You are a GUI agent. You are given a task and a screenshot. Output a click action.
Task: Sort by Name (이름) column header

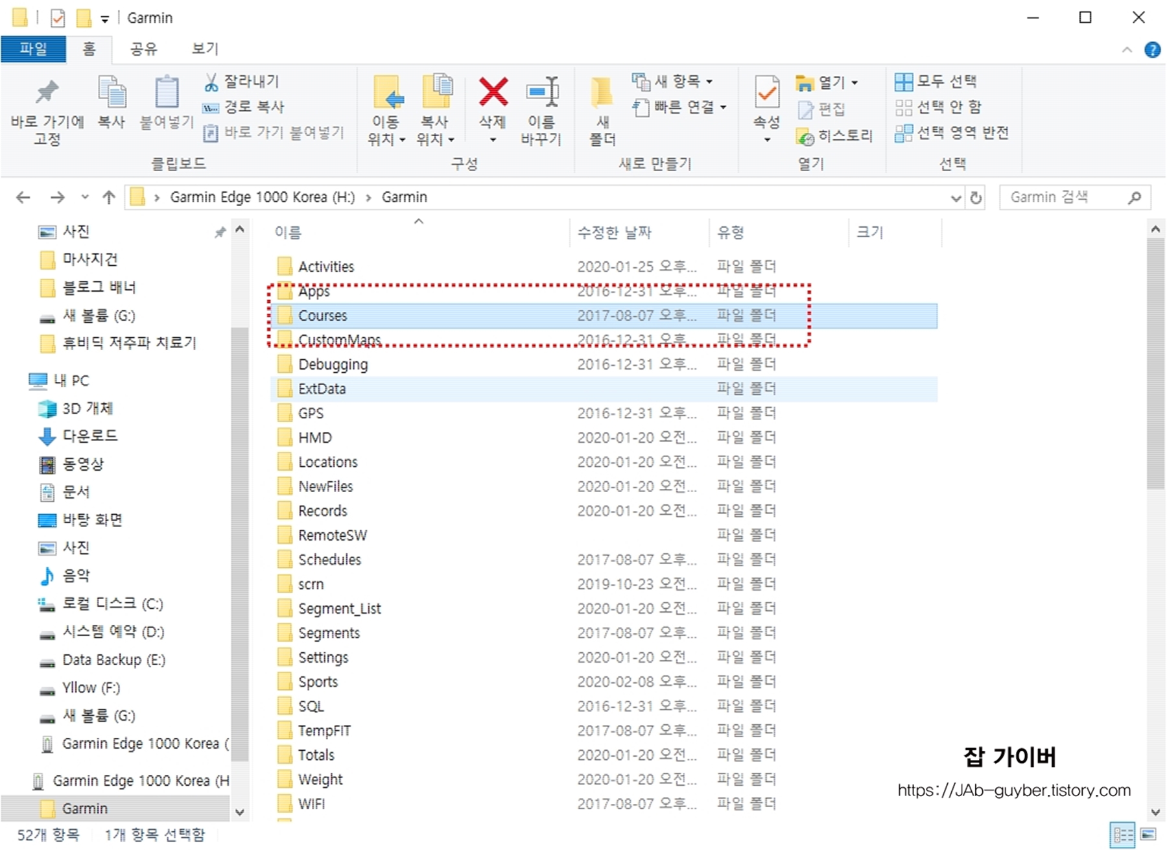coord(419,233)
